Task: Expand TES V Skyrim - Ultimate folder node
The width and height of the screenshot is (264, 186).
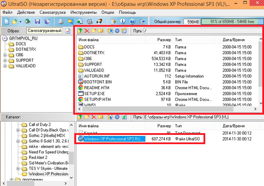Action: click(x=18, y=169)
